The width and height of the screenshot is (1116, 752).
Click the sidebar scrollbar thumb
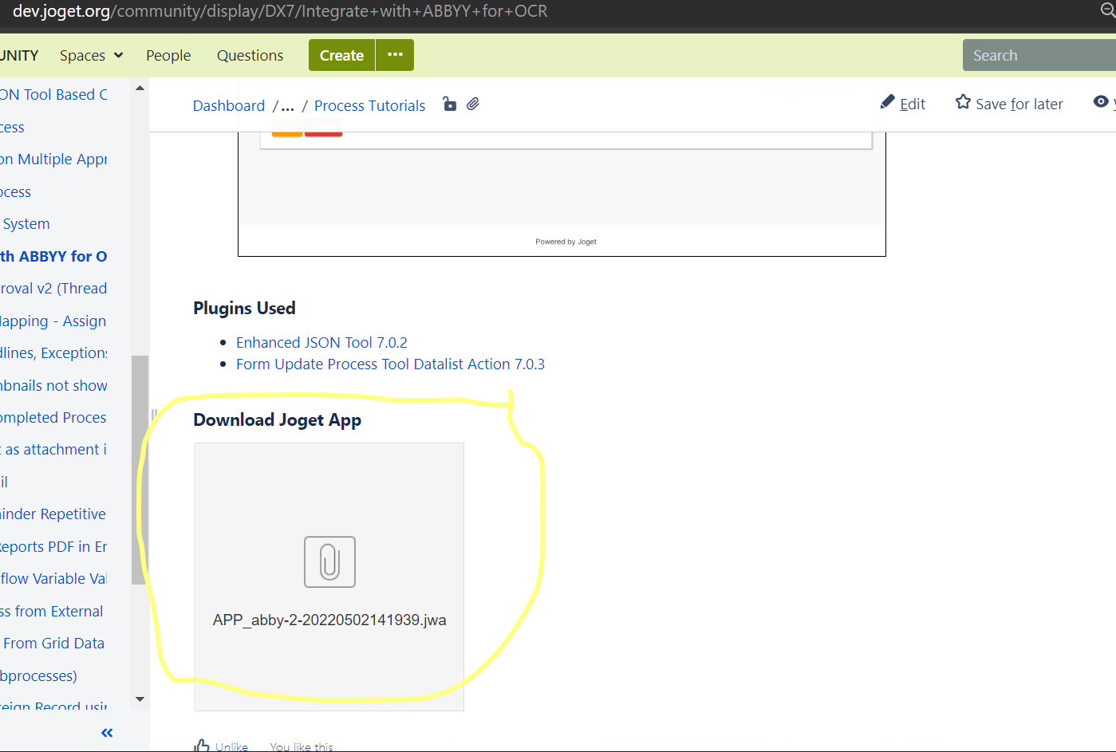(x=140, y=470)
